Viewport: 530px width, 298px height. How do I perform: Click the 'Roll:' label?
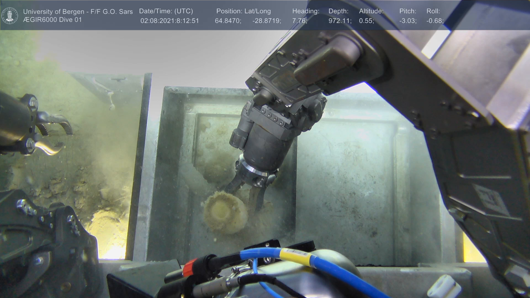tap(433, 11)
